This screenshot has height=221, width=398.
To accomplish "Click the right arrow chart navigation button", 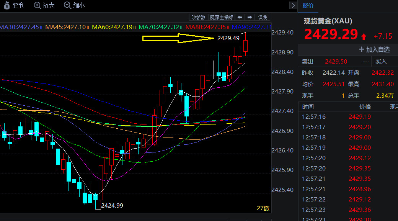I will [x=250, y=17].
